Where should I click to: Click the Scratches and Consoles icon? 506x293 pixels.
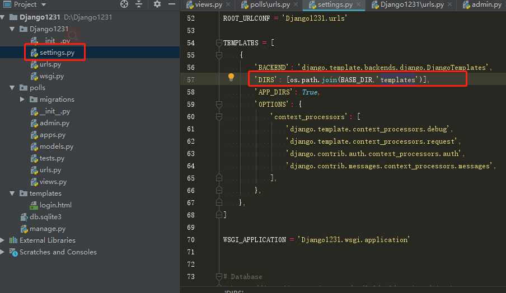pos(13,252)
